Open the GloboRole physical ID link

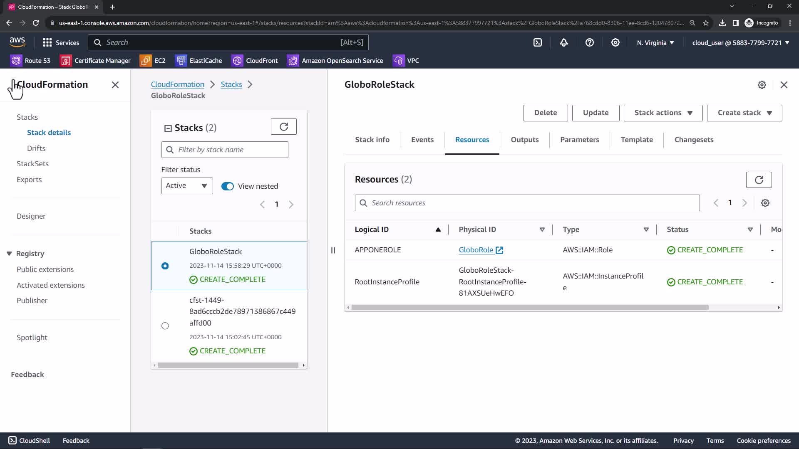476,250
